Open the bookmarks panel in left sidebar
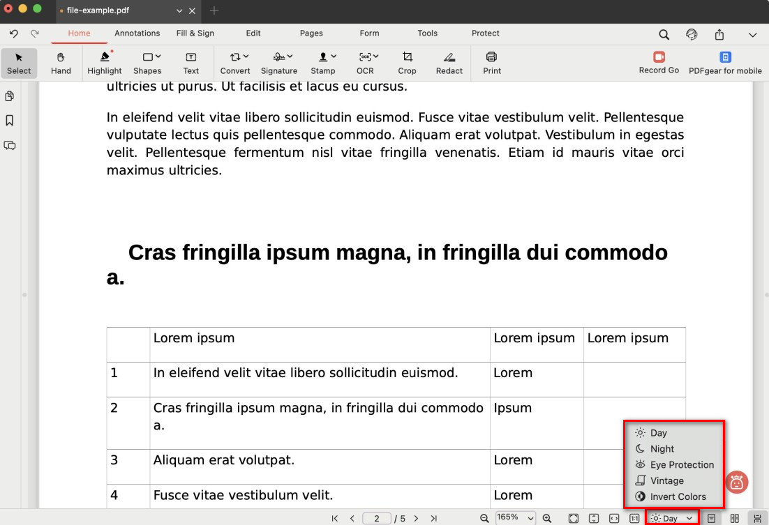Viewport: 769px width, 525px height. pyautogui.click(x=10, y=121)
